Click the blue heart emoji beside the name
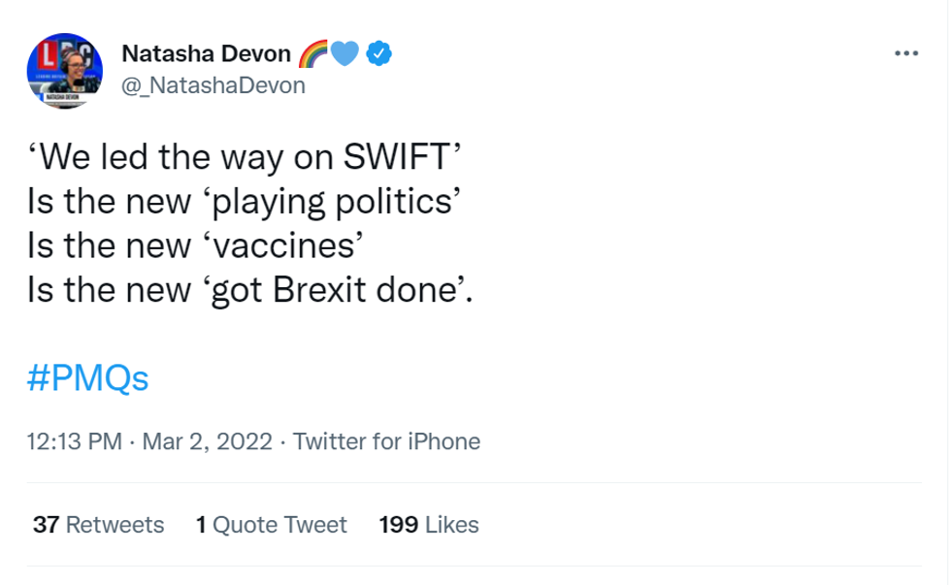The height and width of the screenshot is (585, 951). [x=345, y=53]
